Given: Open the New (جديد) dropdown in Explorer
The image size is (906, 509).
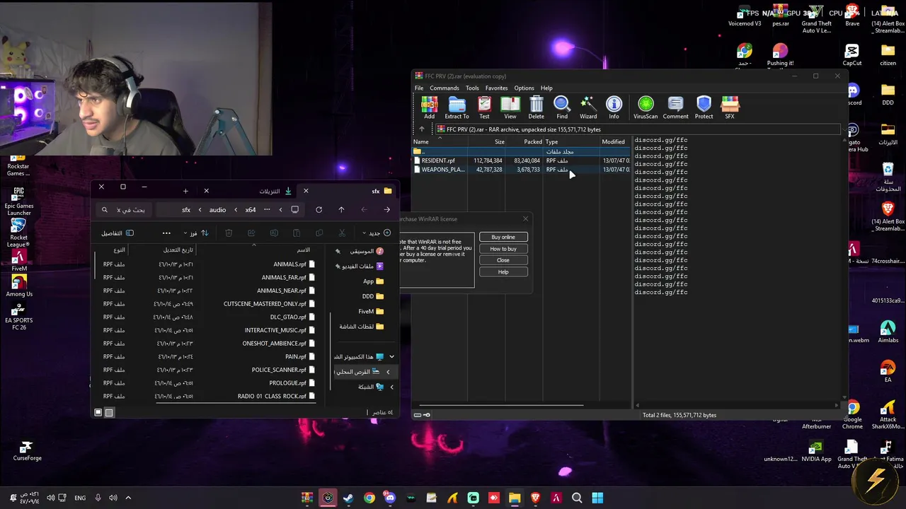Looking at the screenshot, I should [x=377, y=233].
